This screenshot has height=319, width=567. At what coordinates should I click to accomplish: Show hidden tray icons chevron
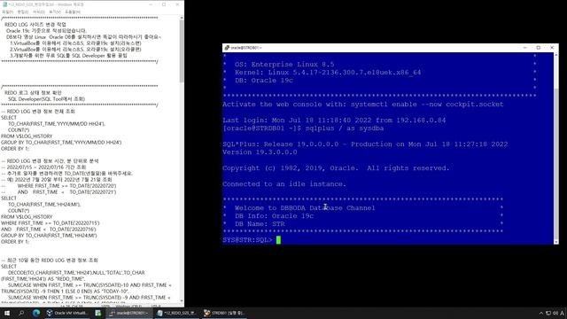pyautogui.click(x=541, y=313)
